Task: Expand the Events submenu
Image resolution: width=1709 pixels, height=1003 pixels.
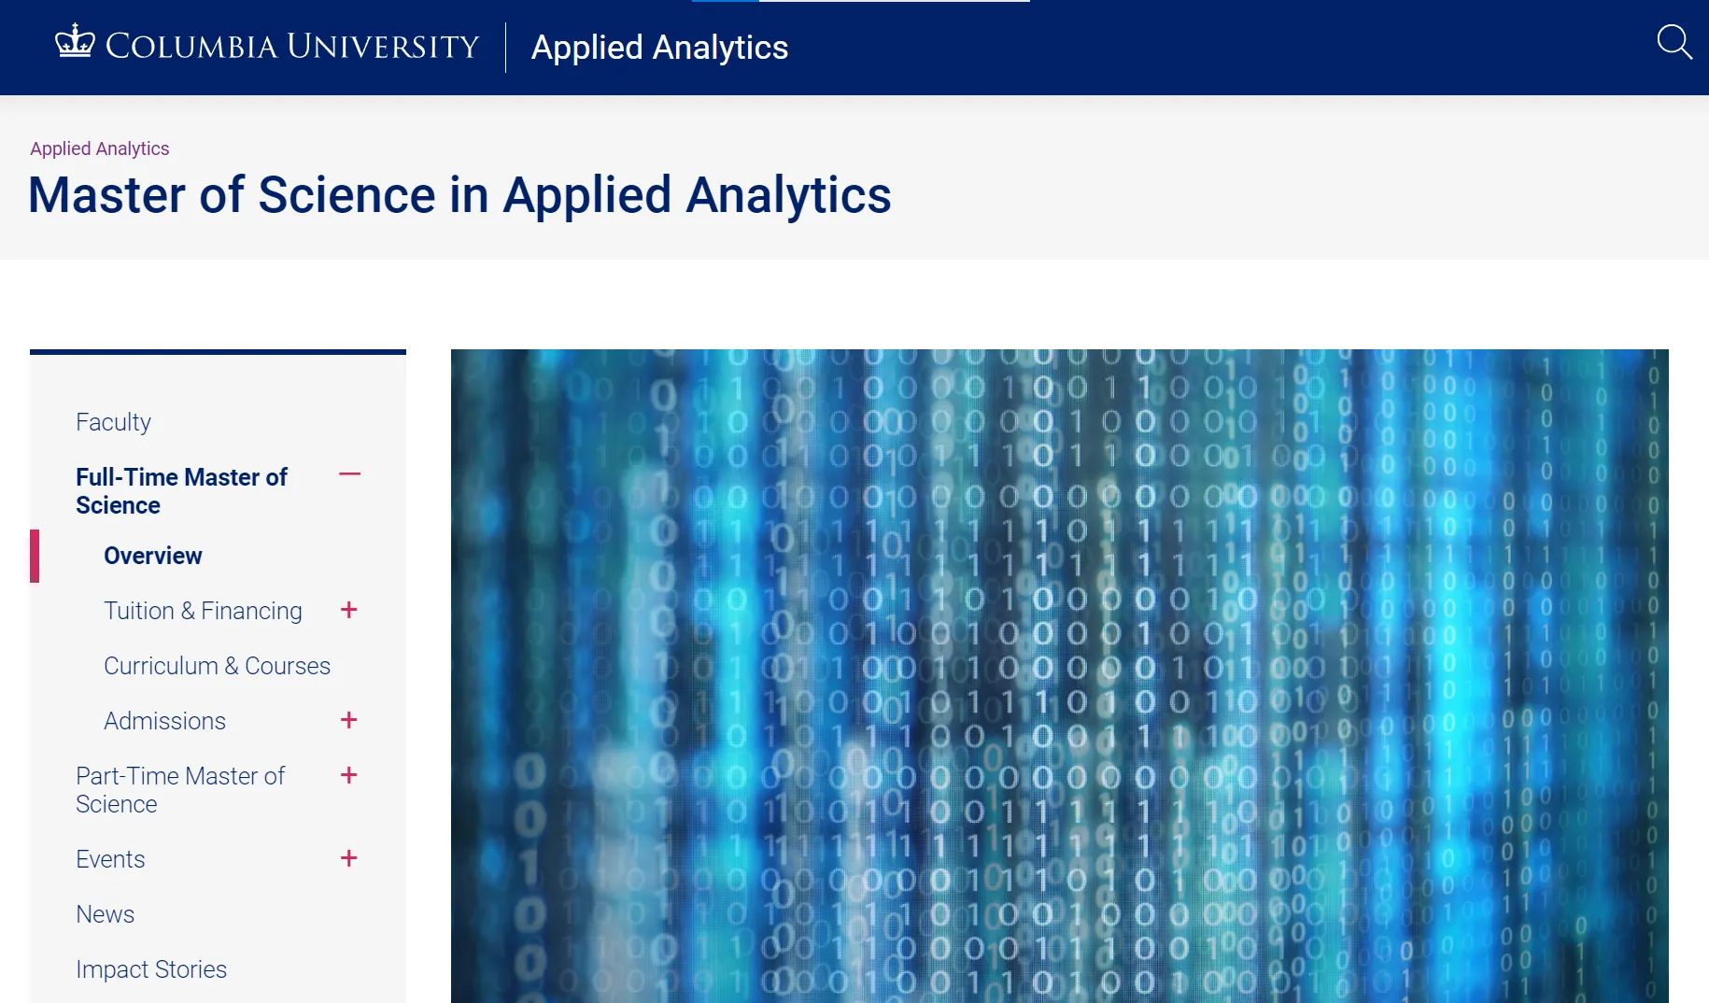Action: pos(348,858)
